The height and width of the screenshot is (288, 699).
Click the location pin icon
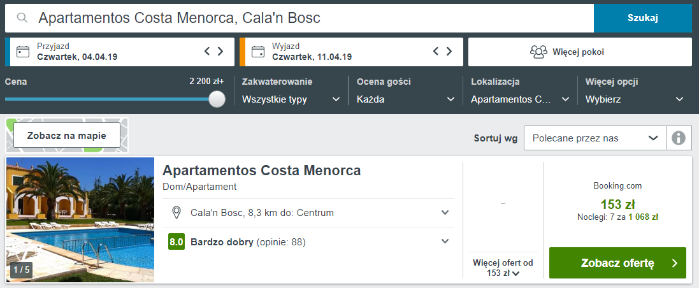tap(177, 212)
